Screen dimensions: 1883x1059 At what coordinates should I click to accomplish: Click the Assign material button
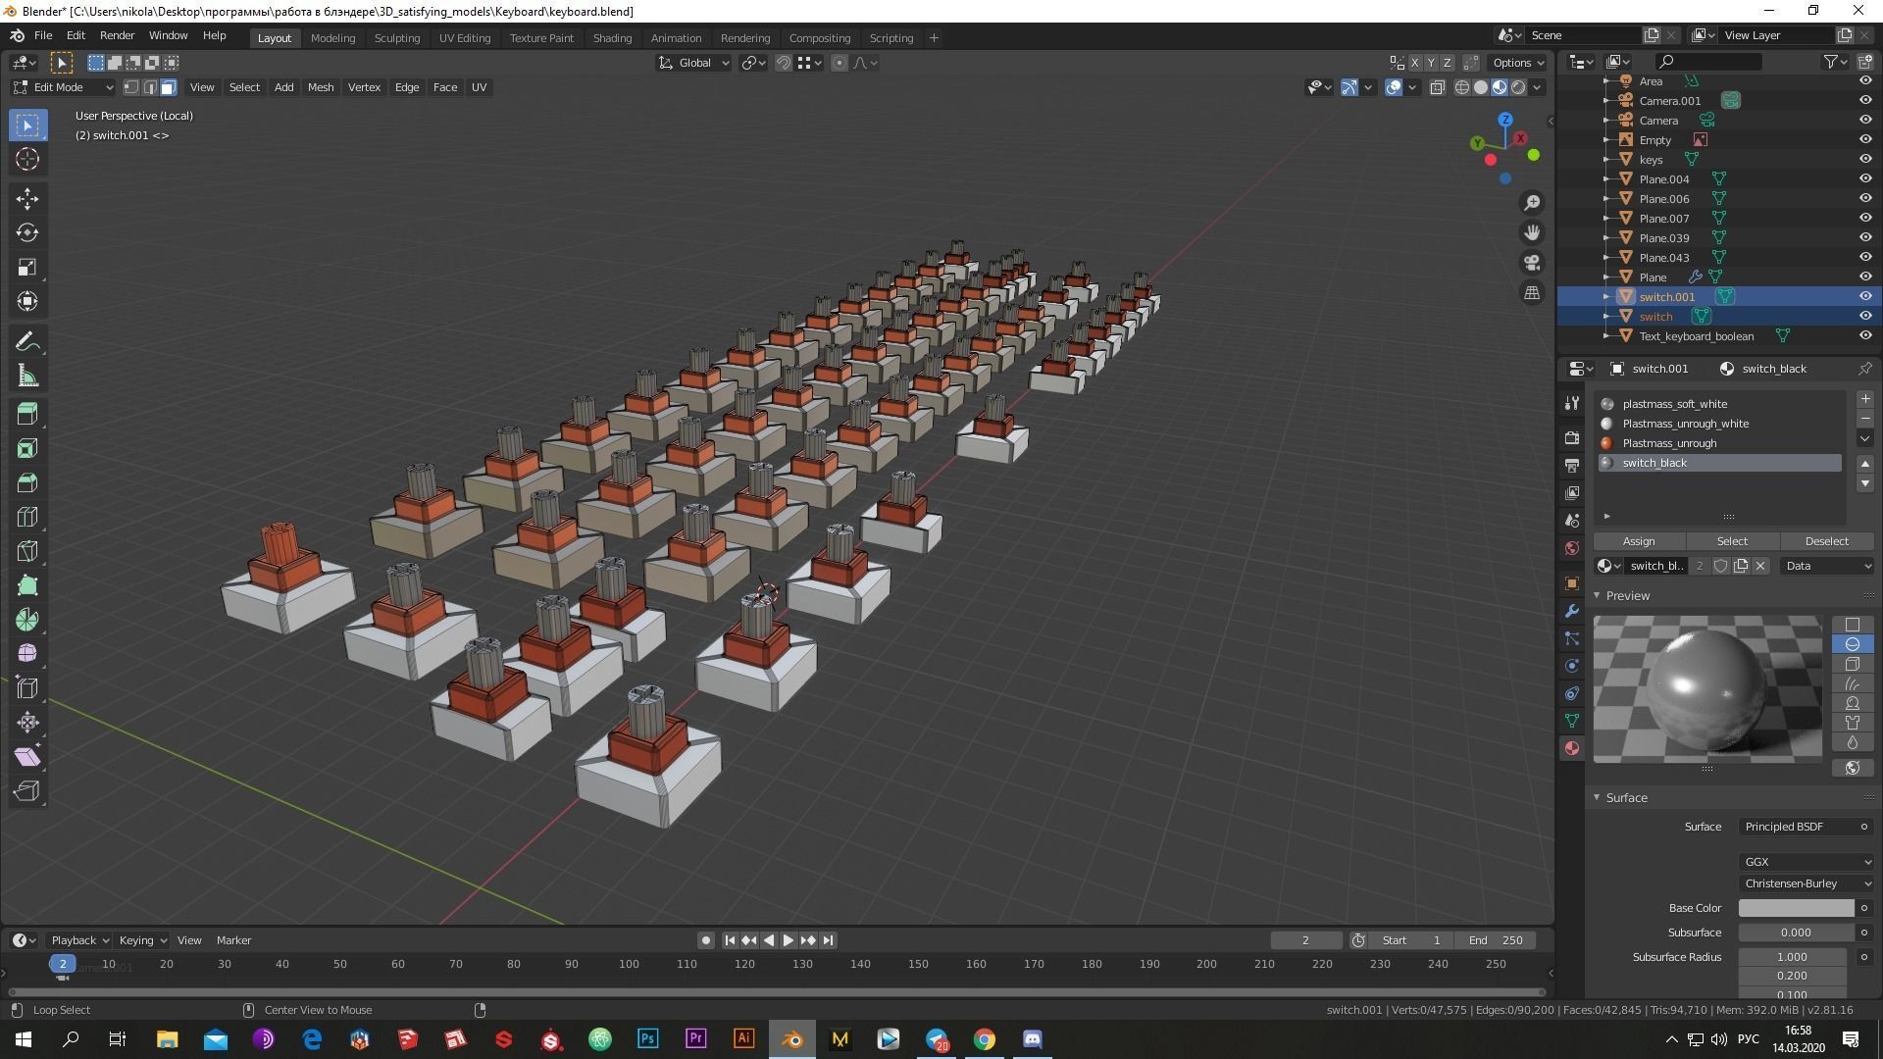pyautogui.click(x=1639, y=541)
